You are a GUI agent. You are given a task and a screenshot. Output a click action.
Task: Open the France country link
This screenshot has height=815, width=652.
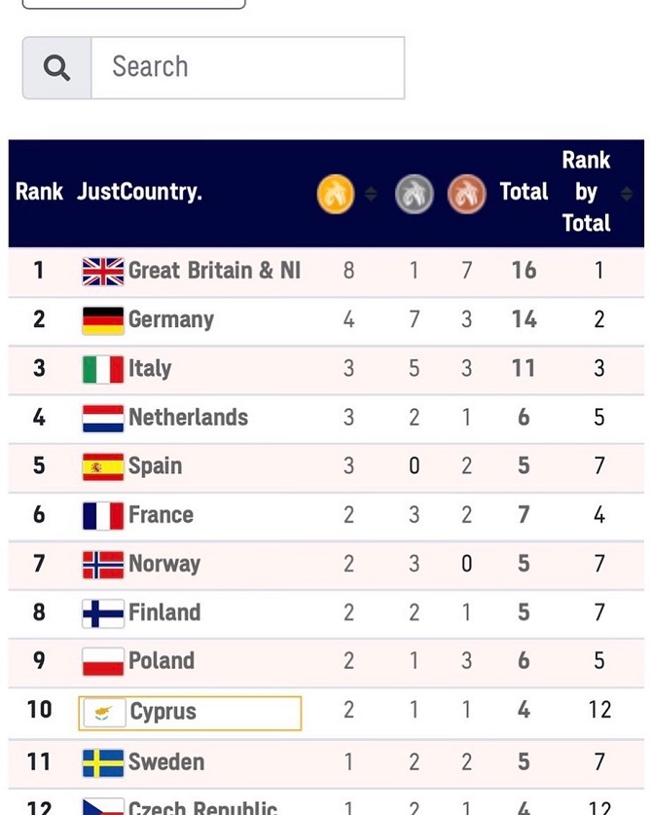point(161,515)
